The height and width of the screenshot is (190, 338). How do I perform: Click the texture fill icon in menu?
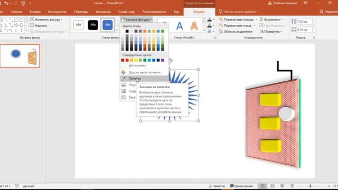(x=124, y=97)
